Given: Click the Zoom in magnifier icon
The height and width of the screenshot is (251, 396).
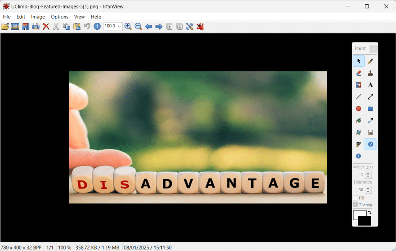Looking at the screenshot, I should pyautogui.click(x=128, y=26).
